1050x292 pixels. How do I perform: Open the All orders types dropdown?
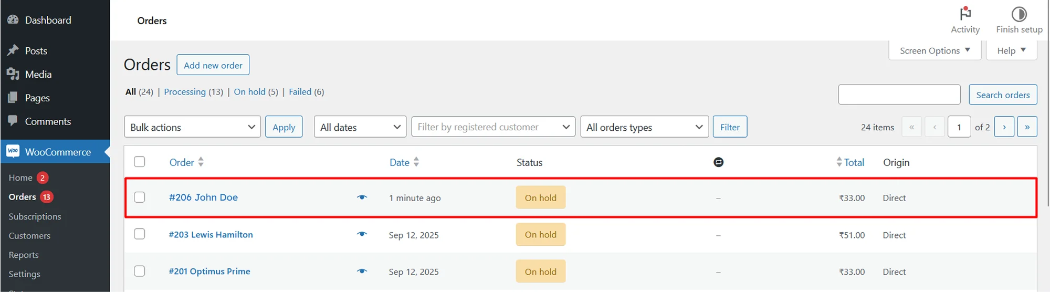pyautogui.click(x=644, y=127)
